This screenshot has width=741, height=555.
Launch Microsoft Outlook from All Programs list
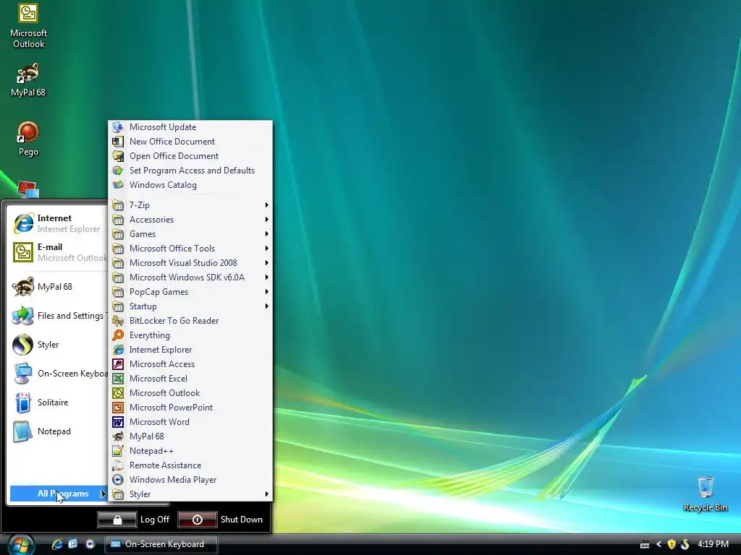point(190,393)
